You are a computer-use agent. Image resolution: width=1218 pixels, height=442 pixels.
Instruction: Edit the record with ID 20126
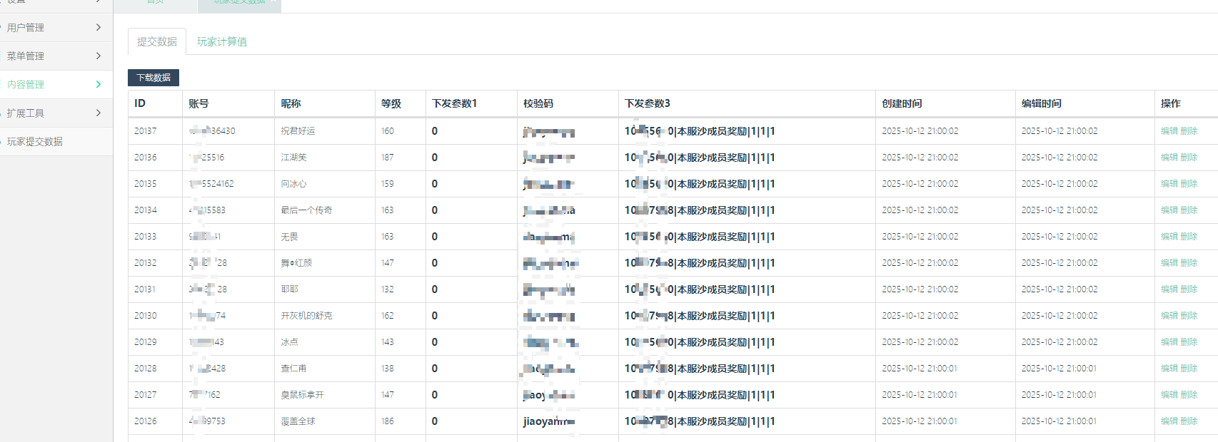click(1169, 421)
